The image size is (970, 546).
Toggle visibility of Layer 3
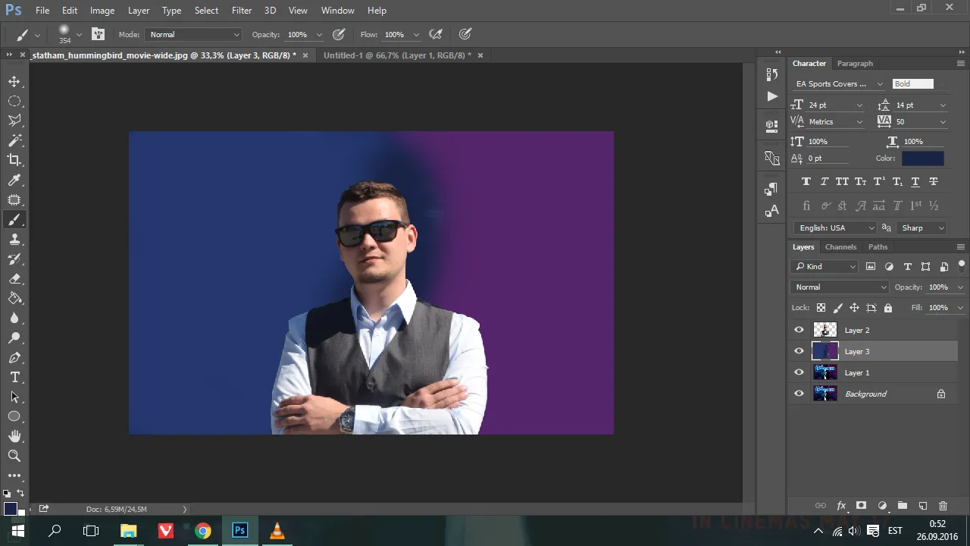(x=799, y=351)
